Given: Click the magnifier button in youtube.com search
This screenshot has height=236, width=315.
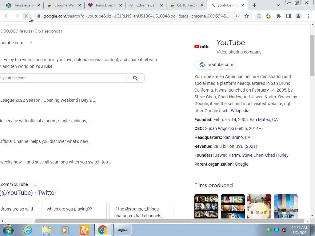Looking at the screenshot, I should tap(135, 78).
